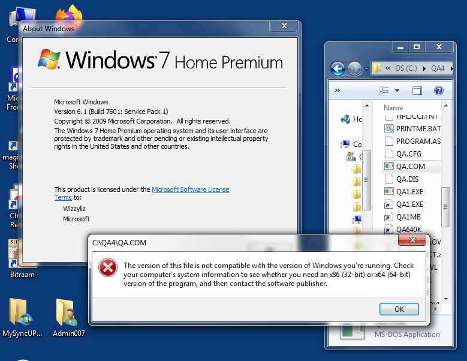Image resolution: width=467 pixels, height=361 pixels.
Task: Toggle the preview pane button
Action: click(x=417, y=90)
